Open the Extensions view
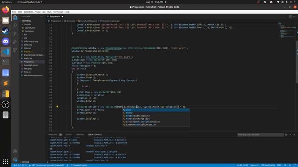The height and width of the screenshot is (167, 298). click(x=15, y=50)
